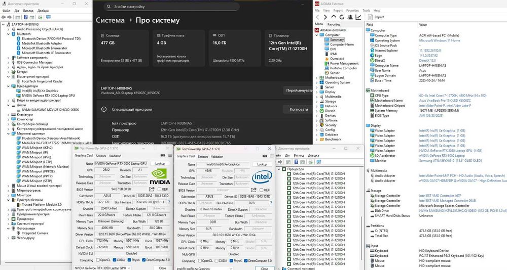Open hamburger menu in NVIDIA GPU-Z window
This screenshot has height=270, width=507.
[x=170, y=156]
